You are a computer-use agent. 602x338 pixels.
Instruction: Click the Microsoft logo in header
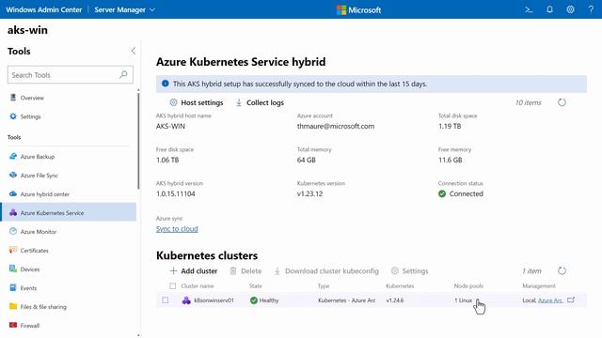[x=358, y=10]
